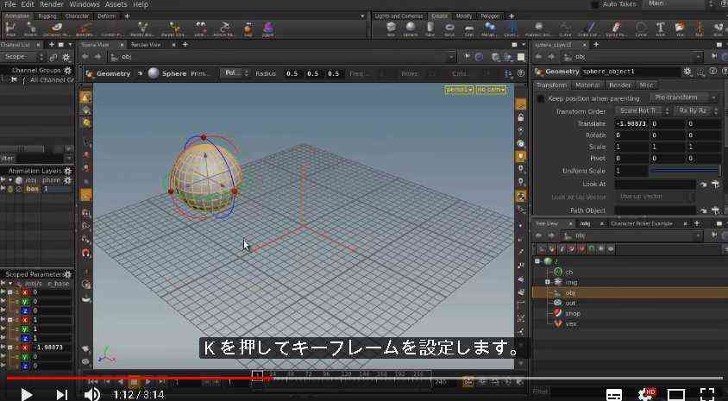Open the Assets menu
Screen dimensions: 728x401
point(116,4)
